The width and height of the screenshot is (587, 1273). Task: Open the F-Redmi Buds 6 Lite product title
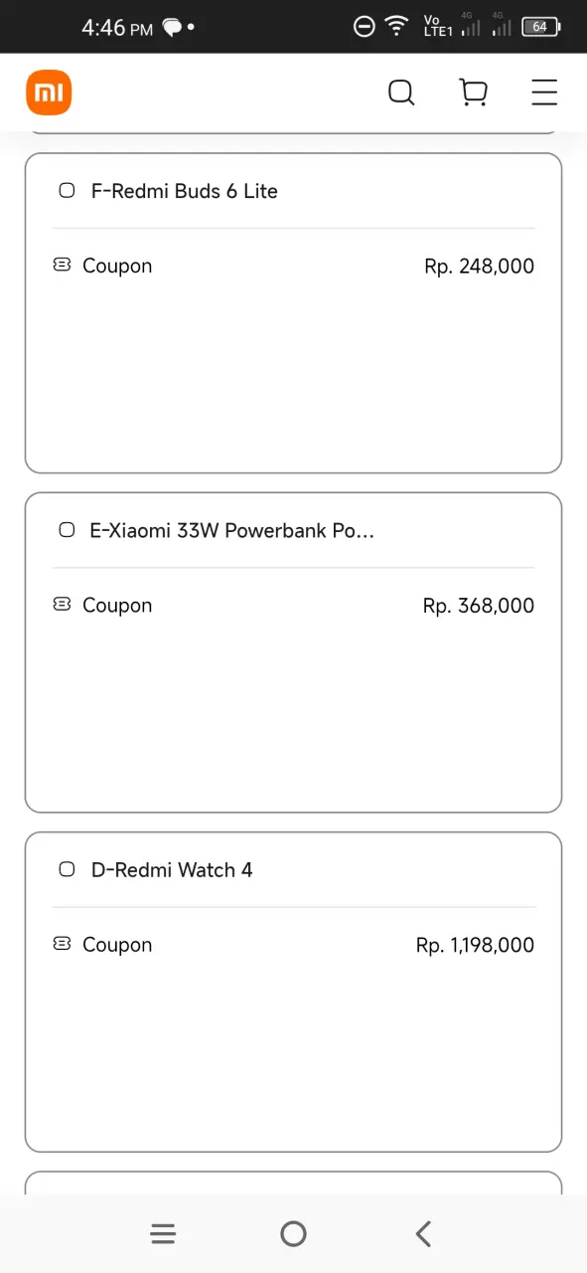(x=185, y=191)
